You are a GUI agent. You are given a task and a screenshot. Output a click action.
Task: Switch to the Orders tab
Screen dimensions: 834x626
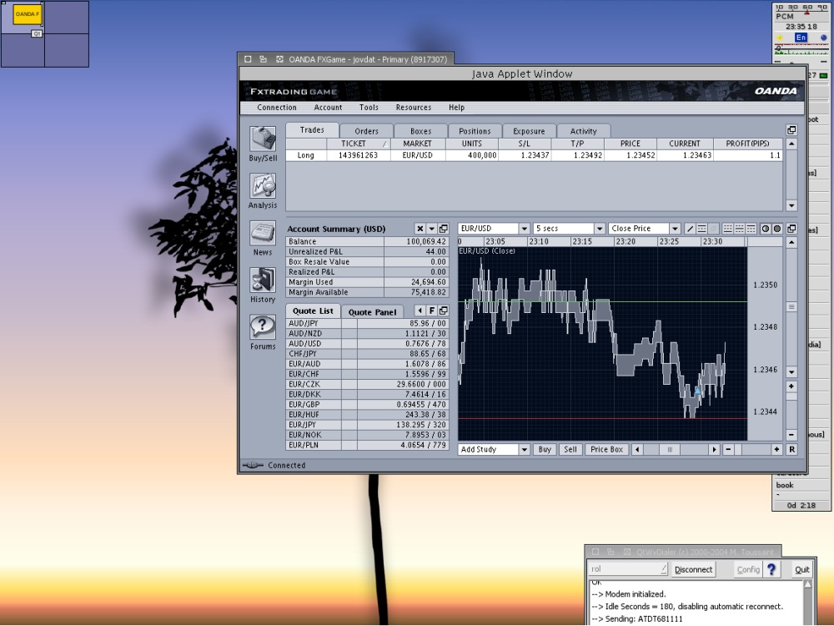(x=366, y=131)
